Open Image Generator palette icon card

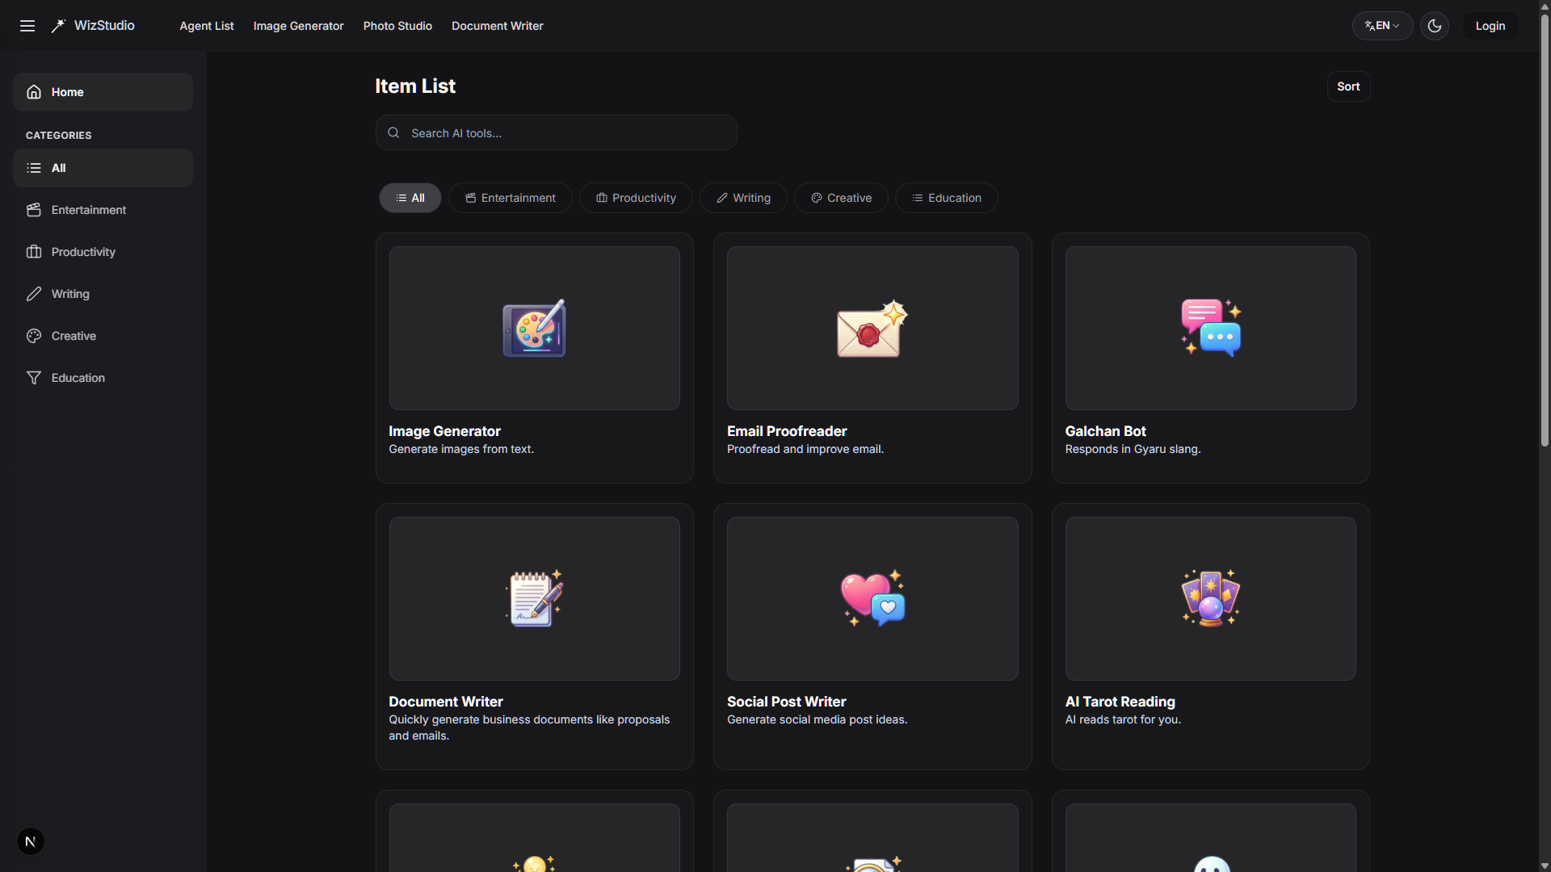coord(534,329)
